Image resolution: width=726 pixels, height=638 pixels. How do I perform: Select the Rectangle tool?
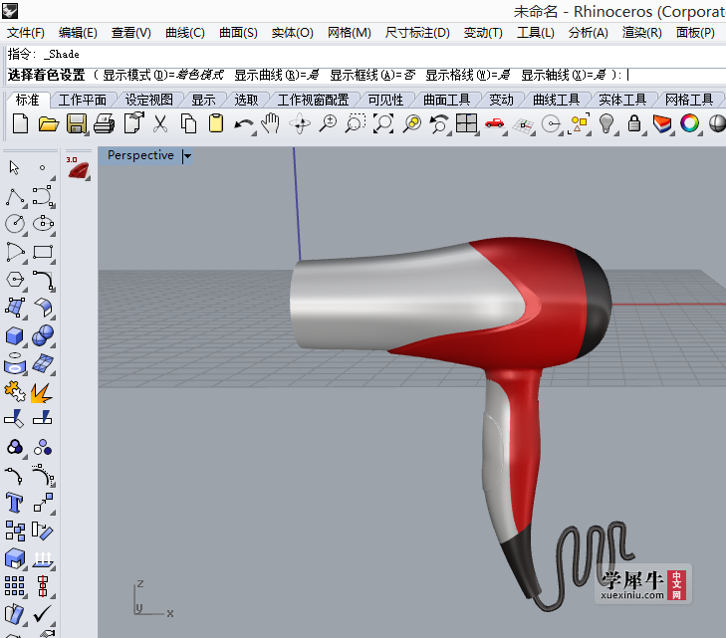43,252
